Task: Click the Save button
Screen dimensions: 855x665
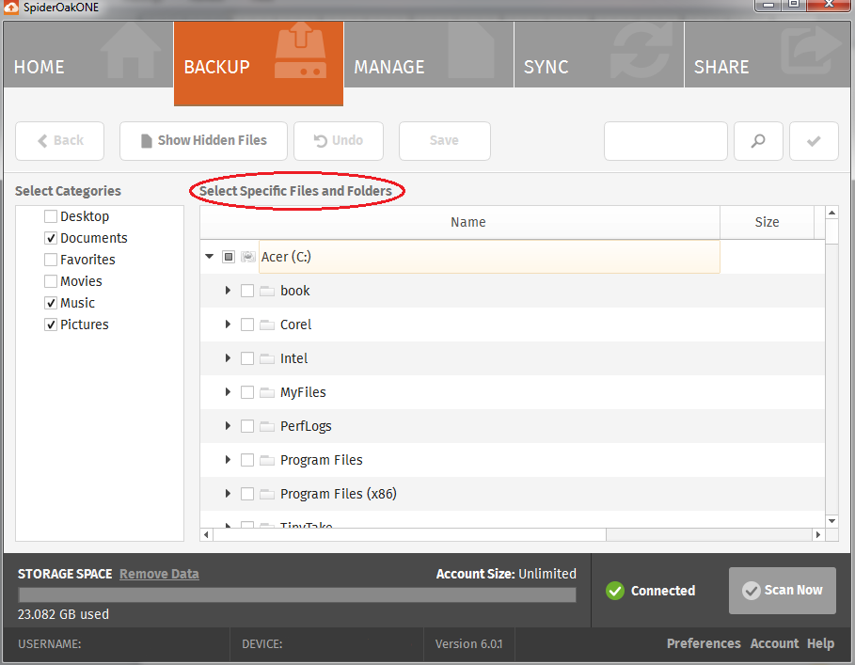Action: 444,141
